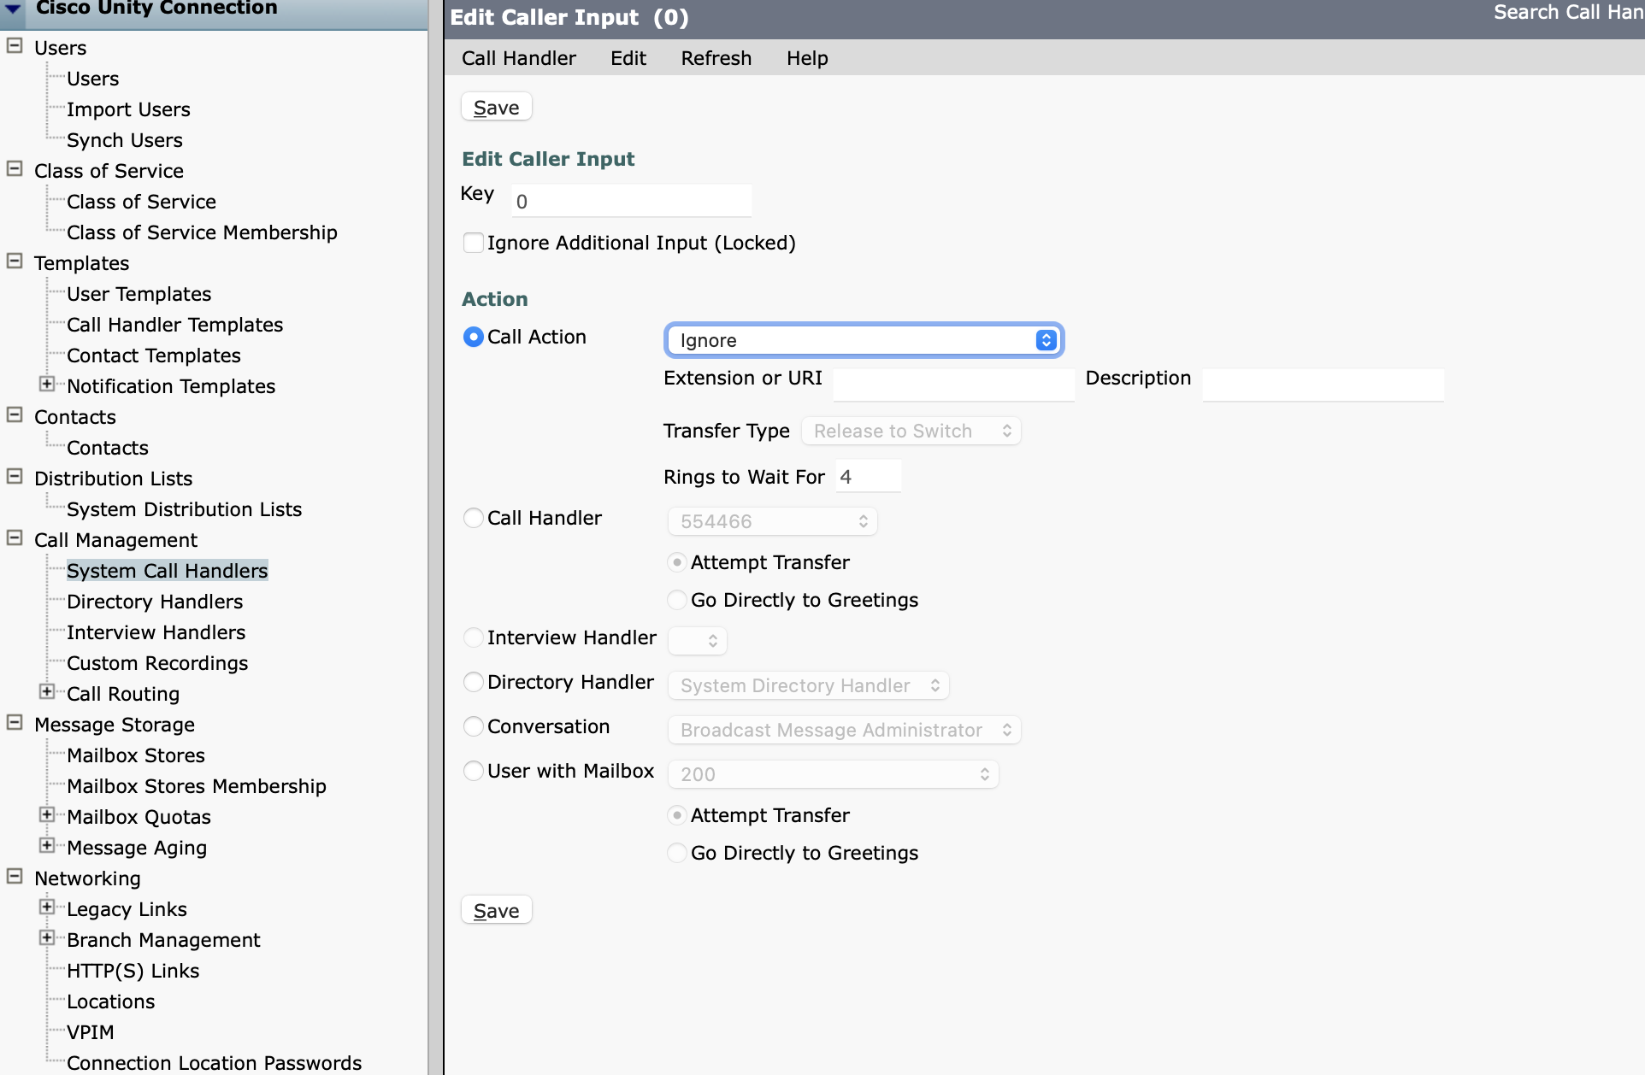
Task: Select the Directory Handler radio option
Action: (473, 682)
